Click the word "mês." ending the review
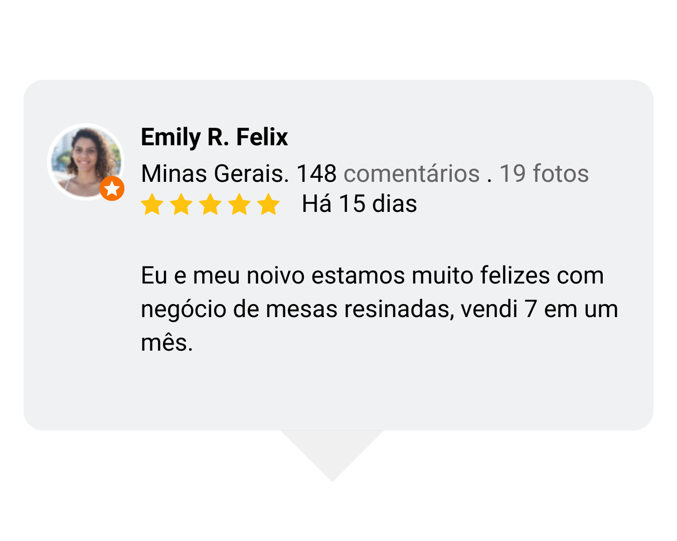677x541 pixels. (x=166, y=343)
